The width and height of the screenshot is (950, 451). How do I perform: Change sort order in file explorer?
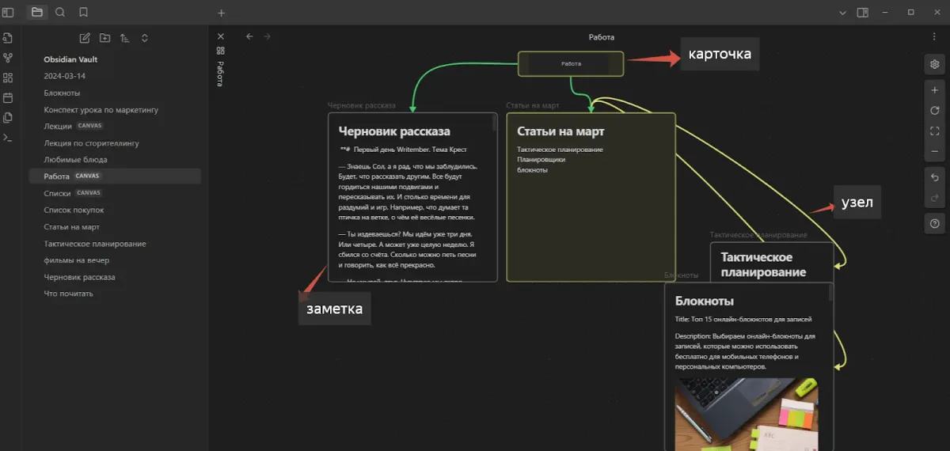pos(124,38)
